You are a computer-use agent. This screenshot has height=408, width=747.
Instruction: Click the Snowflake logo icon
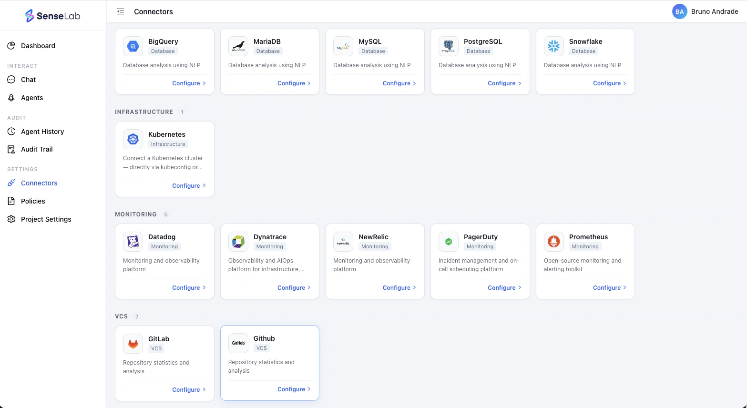point(554,46)
